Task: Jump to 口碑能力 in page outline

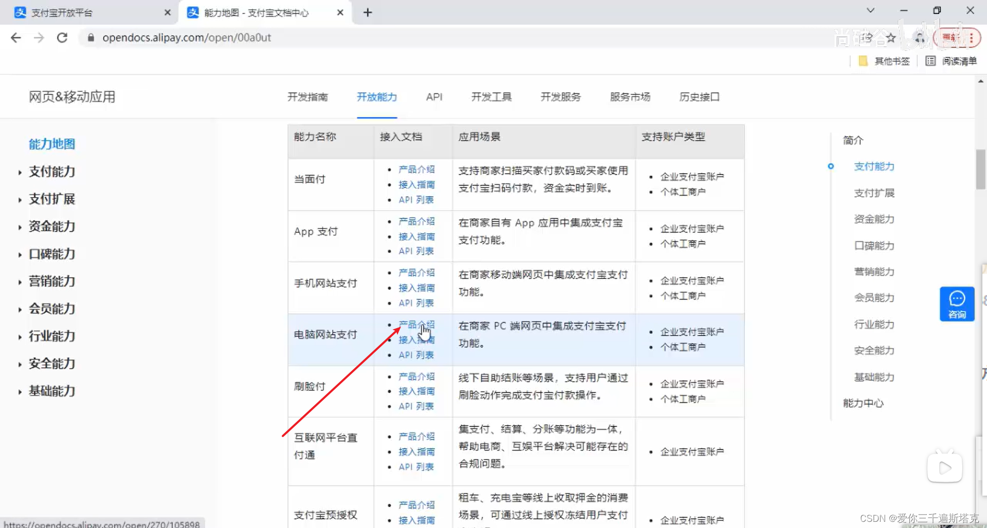Action: 874,246
